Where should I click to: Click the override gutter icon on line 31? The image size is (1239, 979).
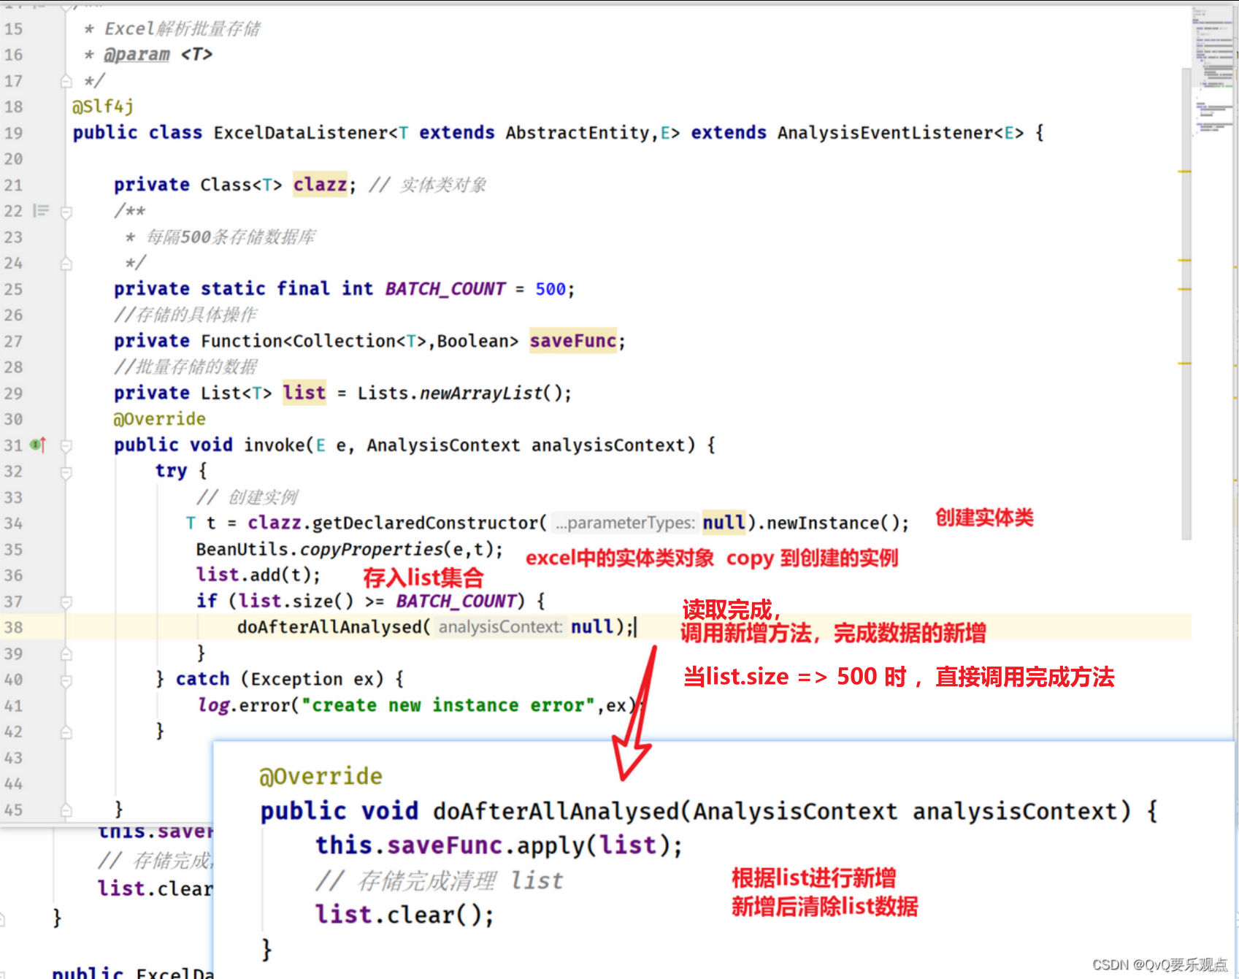[x=38, y=445]
